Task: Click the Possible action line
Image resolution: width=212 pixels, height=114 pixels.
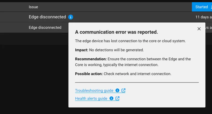Action: click(123, 74)
